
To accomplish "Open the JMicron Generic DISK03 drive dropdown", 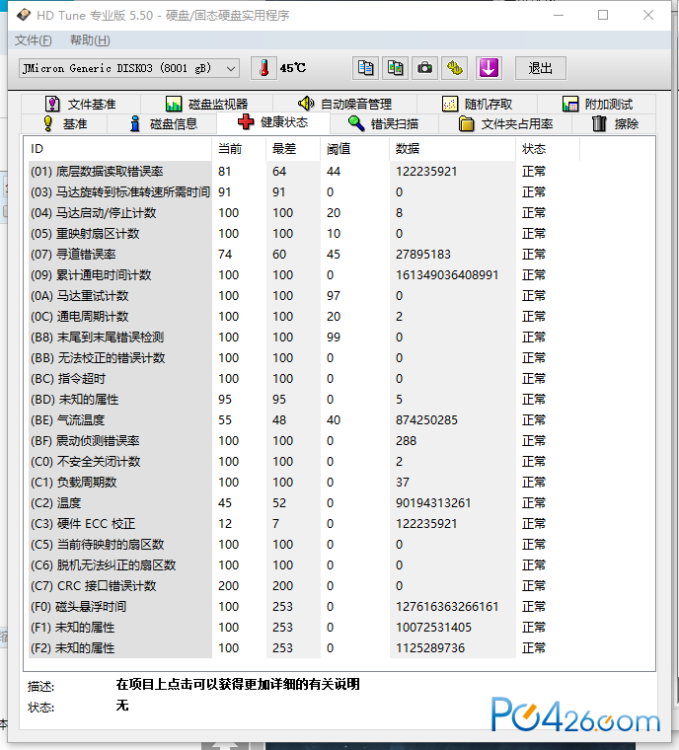I will [129, 68].
